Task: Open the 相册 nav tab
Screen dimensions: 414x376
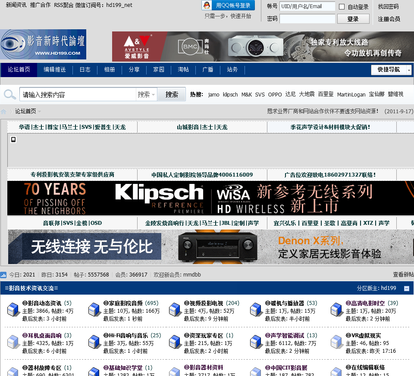Action: pyautogui.click(x=110, y=70)
